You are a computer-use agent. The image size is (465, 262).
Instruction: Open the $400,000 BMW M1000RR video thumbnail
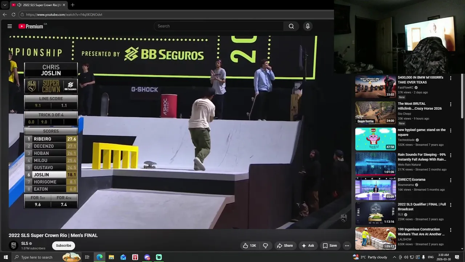click(375, 87)
